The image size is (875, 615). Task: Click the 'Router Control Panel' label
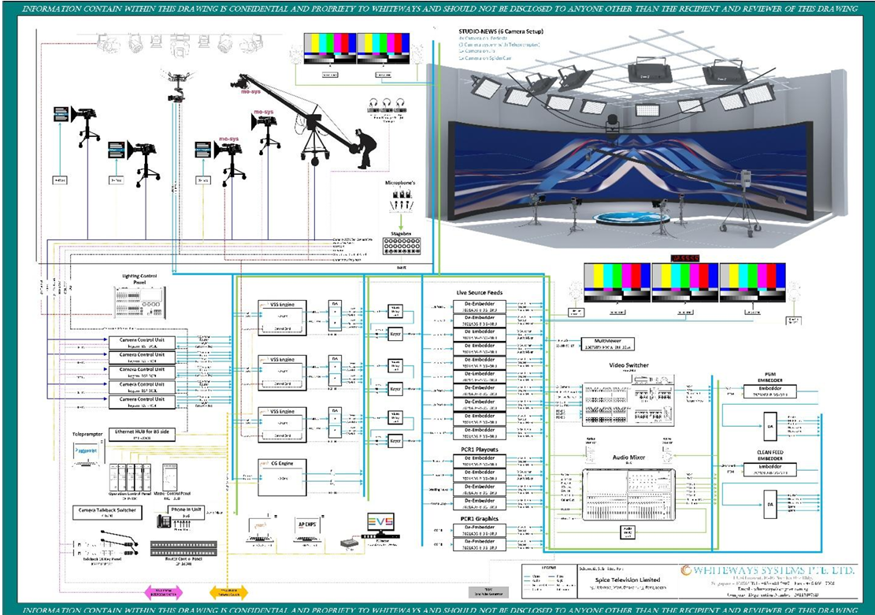(x=184, y=558)
